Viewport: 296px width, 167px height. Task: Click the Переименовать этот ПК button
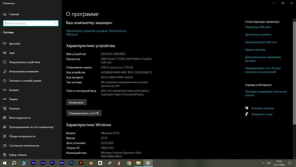[84, 113]
